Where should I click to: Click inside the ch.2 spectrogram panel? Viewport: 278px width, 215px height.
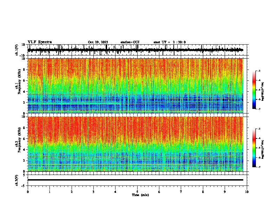pyautogui.click(x=135, y=144)
